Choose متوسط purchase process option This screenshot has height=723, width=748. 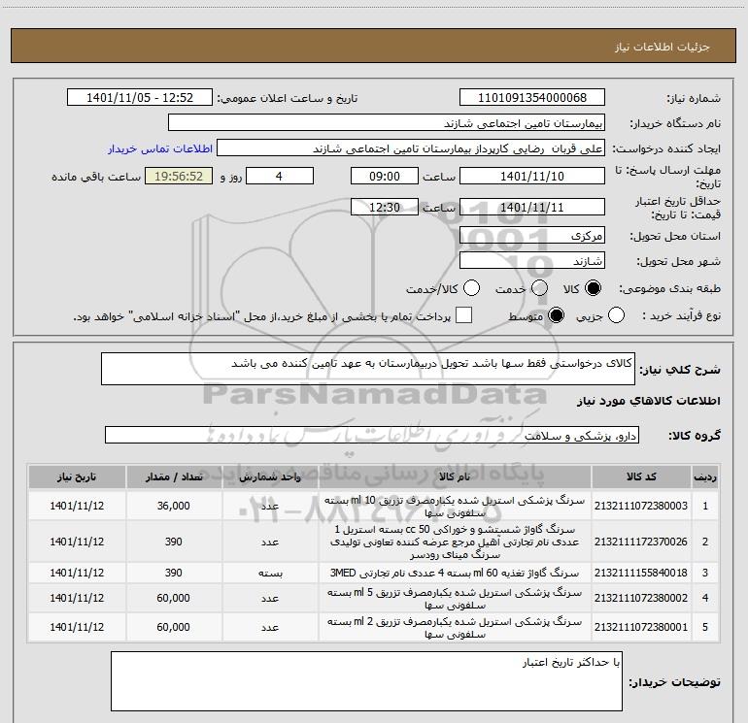click(556, 315)
